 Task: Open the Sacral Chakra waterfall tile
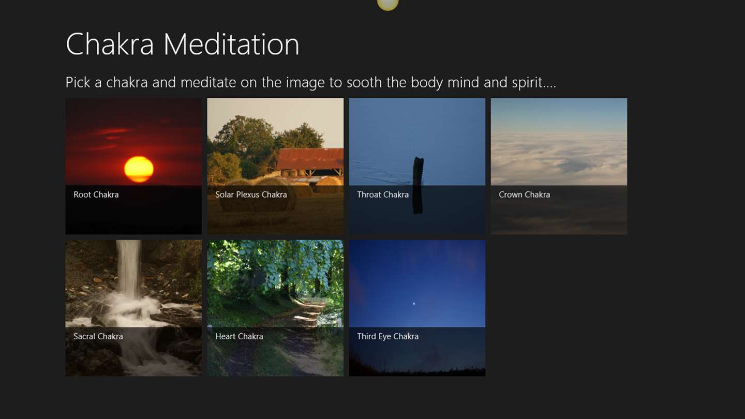coord(133,308)
